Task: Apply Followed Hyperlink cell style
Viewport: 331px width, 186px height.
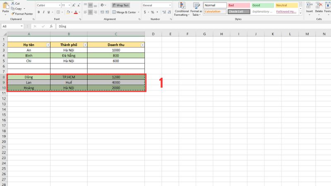Action: 287,12
